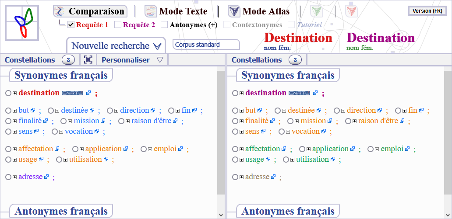Click the Version (FR) button
The height and width of the screenshot is (219, 452).
click(x=427, y=11)
